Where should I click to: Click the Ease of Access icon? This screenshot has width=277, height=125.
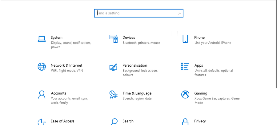42,122
